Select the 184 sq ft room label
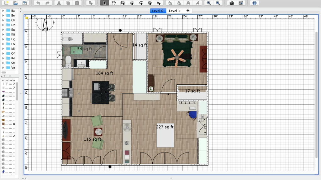The width and height of the screenshot is (321, 180). [104, 73]
